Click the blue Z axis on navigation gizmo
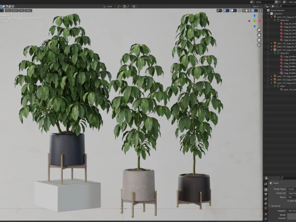 coord(255,15)
